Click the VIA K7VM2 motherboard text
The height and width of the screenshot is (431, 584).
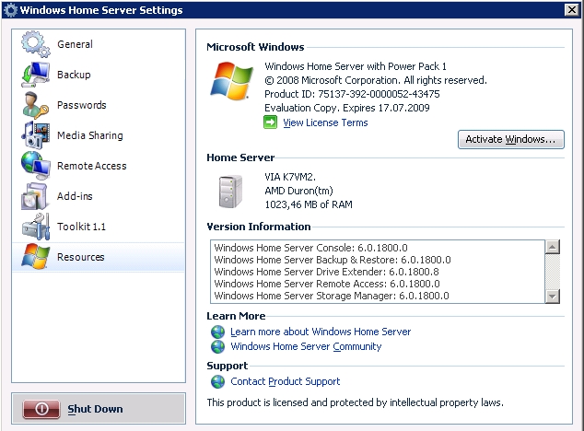290,177
